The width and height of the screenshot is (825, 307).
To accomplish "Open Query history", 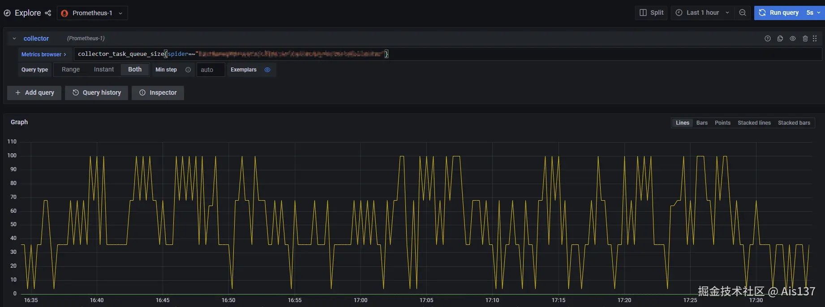I will [96, 93].
